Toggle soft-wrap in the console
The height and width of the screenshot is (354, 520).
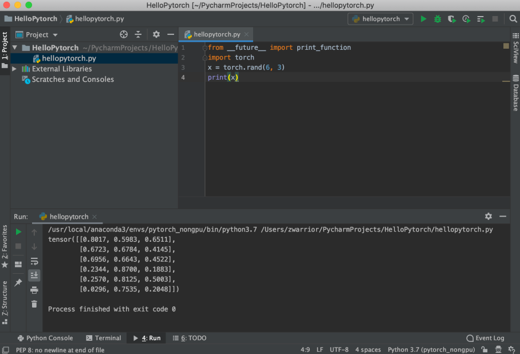coord(34,261)
